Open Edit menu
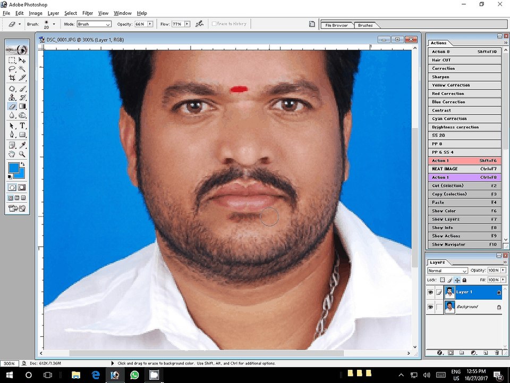The height and width of the screenshot is (383, 510). [x=19, y=13]
